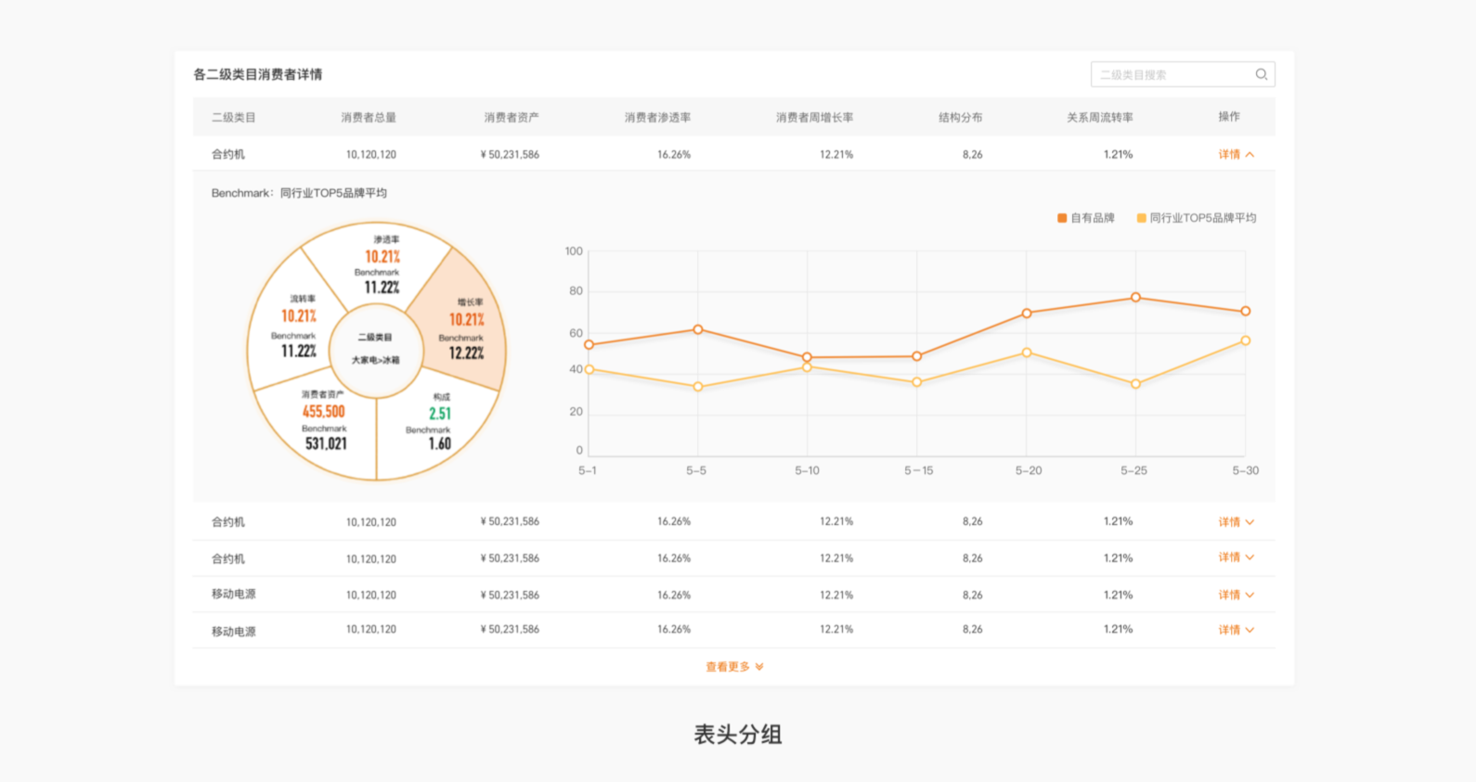Expand 详情 on the 移动电源 row directly above 查看更多
The width and height of the screenshot is (1476, 782).
1236,630
